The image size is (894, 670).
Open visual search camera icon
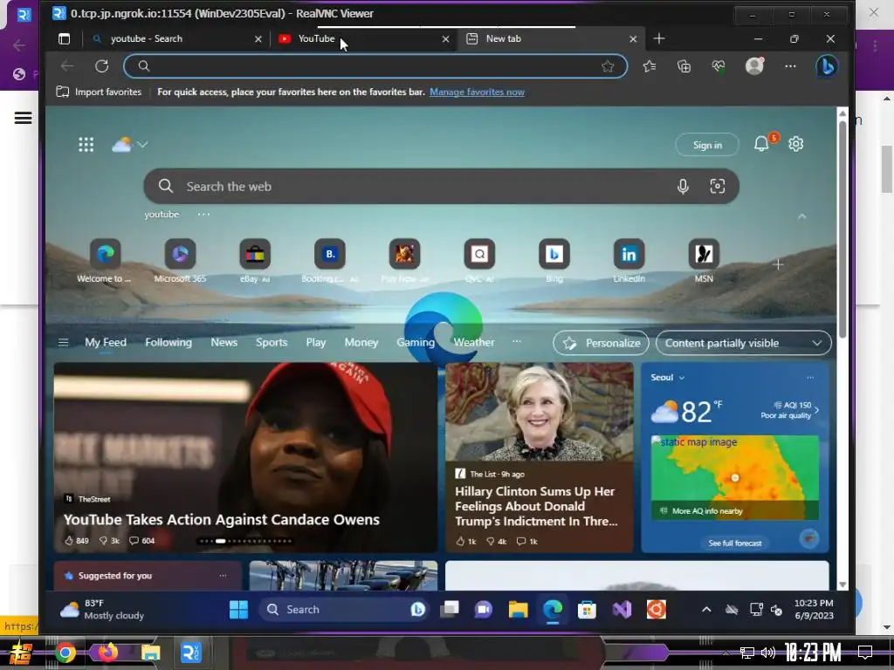(718, 187)
